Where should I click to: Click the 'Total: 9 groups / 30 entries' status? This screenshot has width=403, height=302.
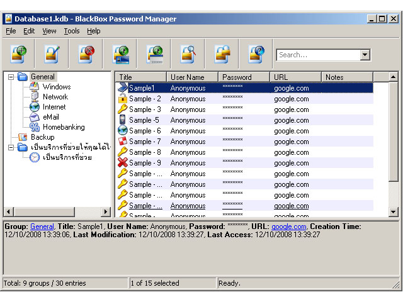45,283
